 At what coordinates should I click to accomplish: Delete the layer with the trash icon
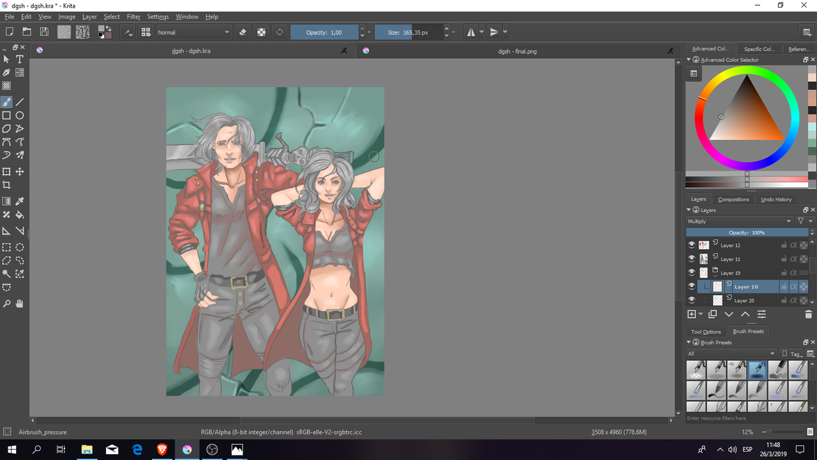pyautogui.click(x=809, y=314)
